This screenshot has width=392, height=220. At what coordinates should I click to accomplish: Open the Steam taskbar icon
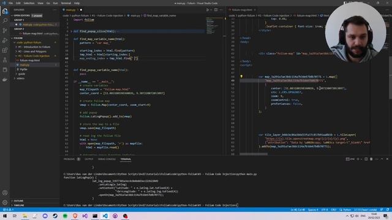pyautogui.click(x=55, y=216)
